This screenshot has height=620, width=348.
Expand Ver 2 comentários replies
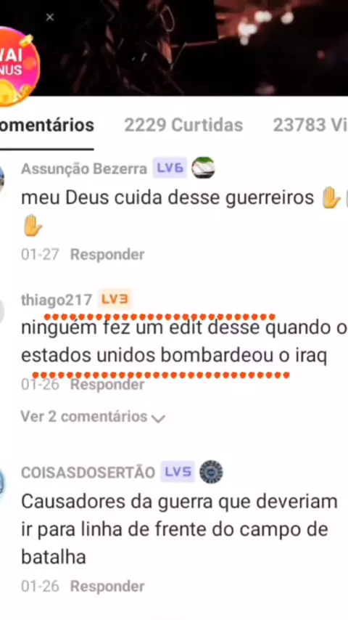[93, 417]
